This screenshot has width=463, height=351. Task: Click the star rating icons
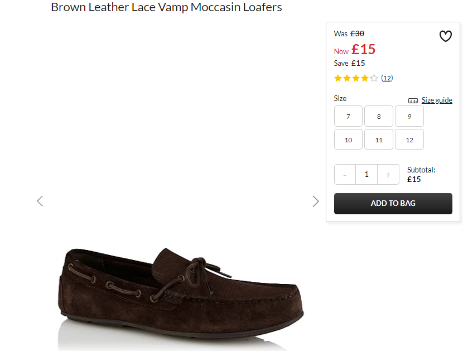click(x=356, y=78)
